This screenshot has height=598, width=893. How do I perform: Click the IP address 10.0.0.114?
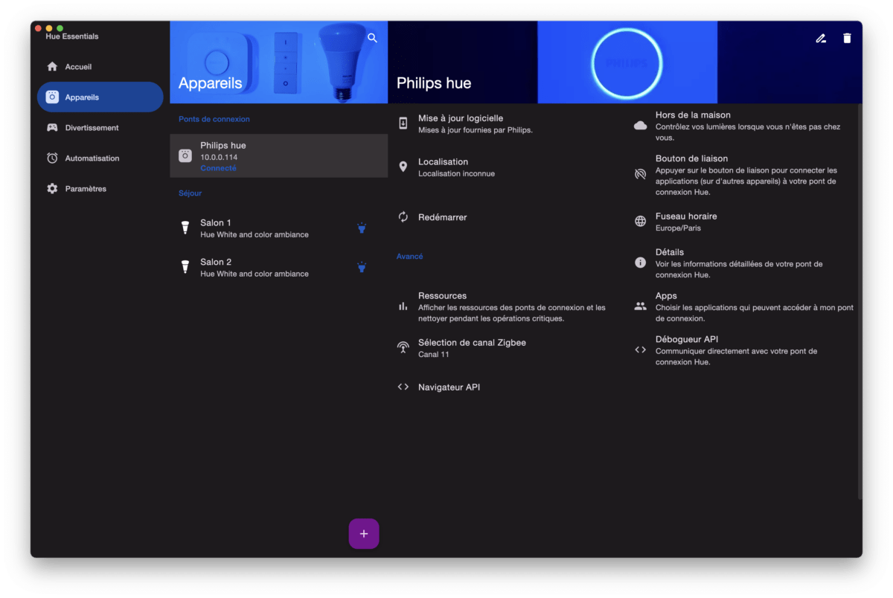point(219,158)
